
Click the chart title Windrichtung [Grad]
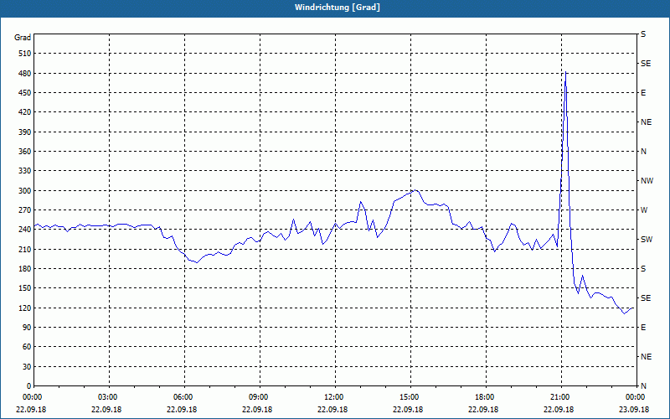[x=338, y=8]
